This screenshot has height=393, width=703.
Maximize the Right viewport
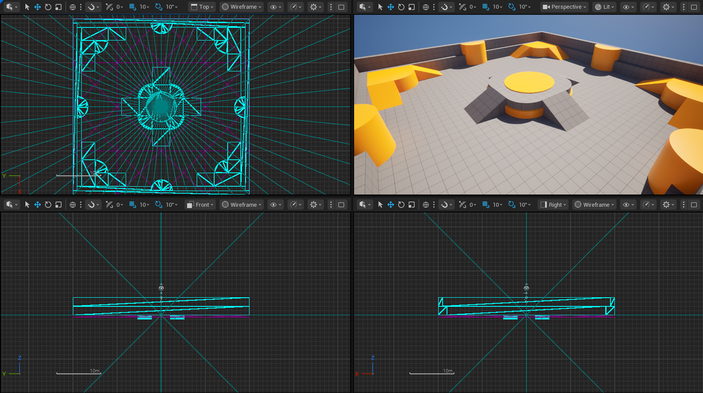(694, 205)
